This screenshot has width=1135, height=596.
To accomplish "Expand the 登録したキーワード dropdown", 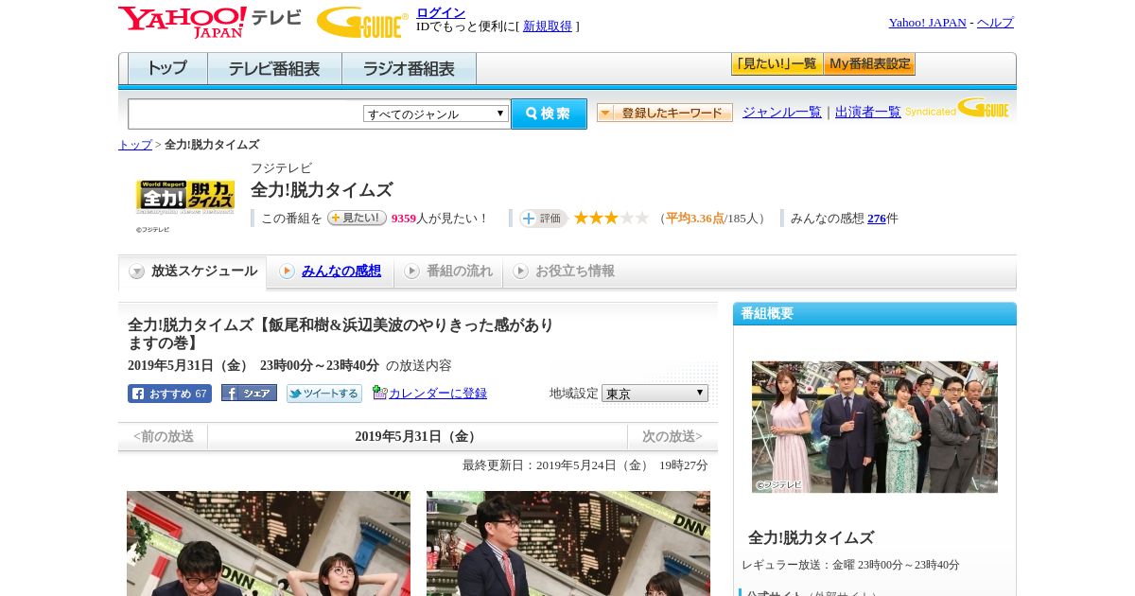I will [665, 113].
